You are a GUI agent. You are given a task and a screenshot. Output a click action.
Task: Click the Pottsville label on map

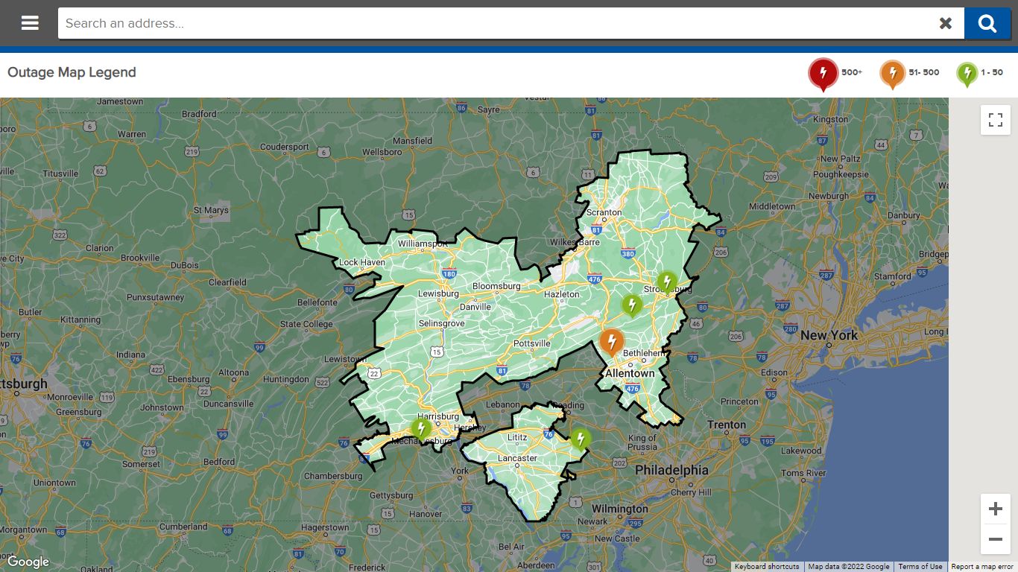pyautogui.click(x=532, y=343)
